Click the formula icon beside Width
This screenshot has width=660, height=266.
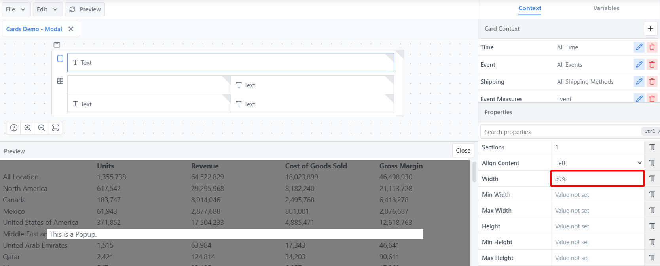click(x=652, y=179)
